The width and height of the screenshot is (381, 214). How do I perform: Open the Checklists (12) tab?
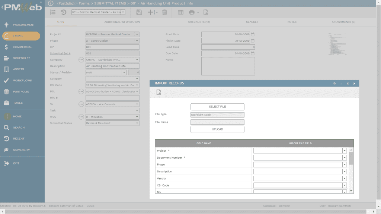click(x=199, y=22)
